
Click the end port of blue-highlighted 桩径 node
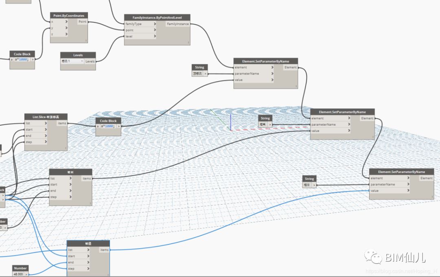click(79, 262)
